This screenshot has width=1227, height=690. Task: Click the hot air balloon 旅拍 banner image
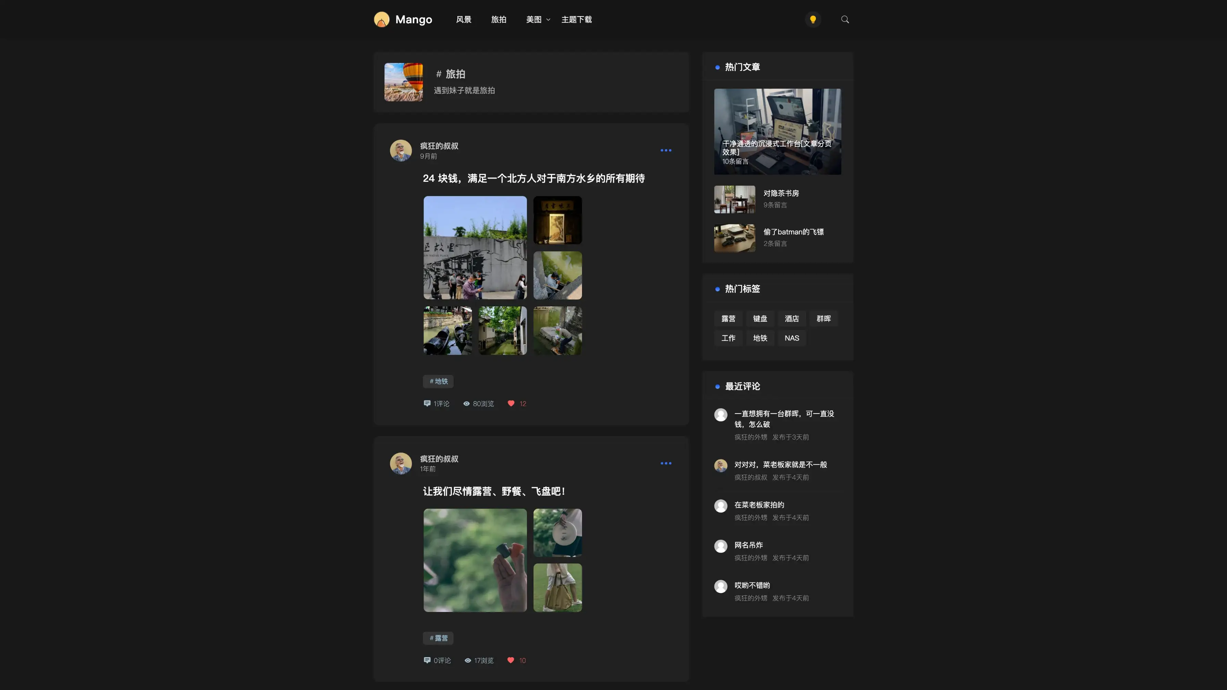click(x=403, y=81)
